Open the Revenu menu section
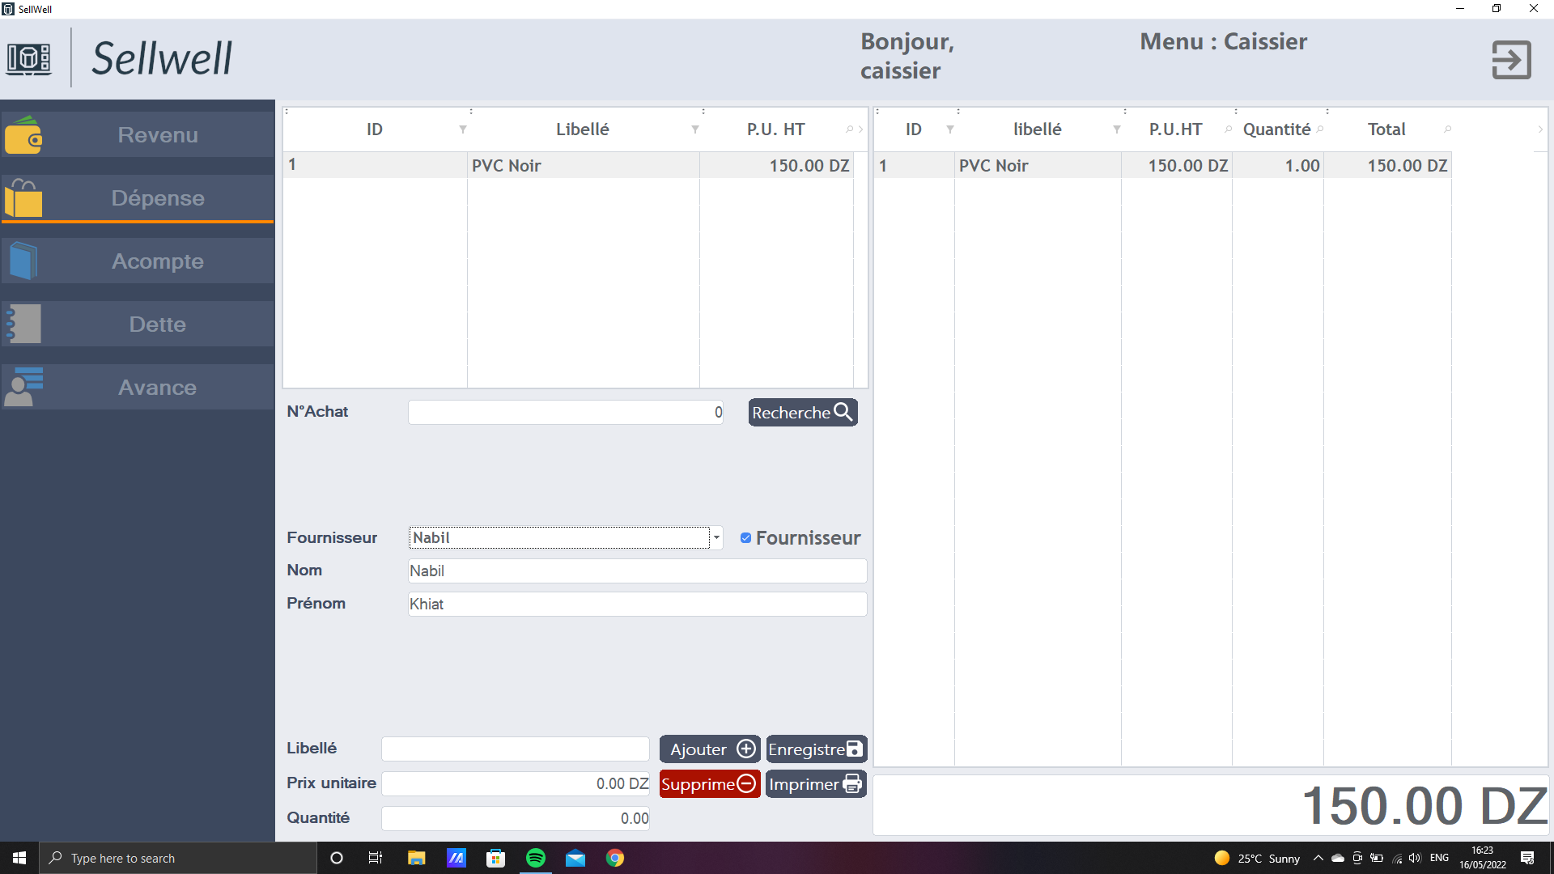1554x874 pixels. (x=138, y=134)
